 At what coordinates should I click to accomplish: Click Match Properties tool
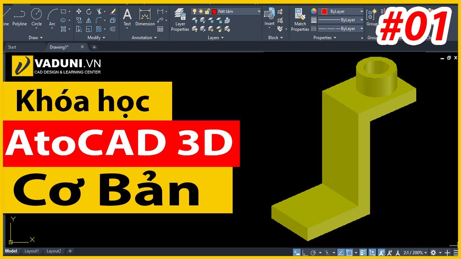300,20
